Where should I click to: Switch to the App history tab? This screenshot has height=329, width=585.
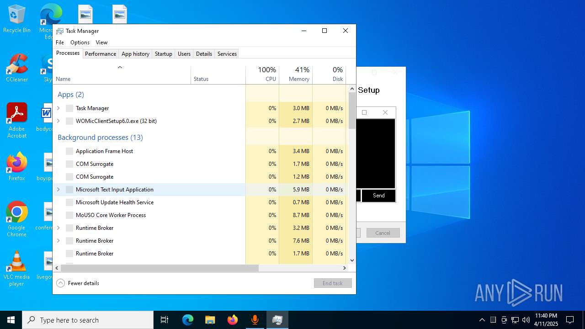click(x=135, y=54)
